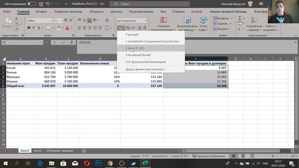The height and width of the screenshot is (168, 299).
Task: Align cell content to top
Action: click(x=79, y=20)
